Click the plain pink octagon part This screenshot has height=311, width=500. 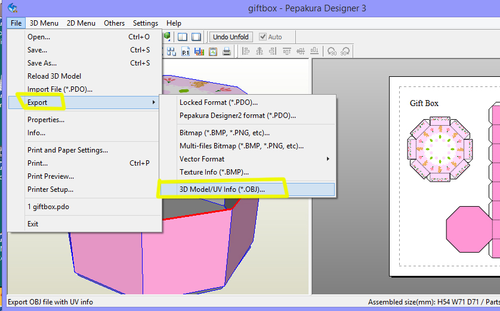point(469,229)
